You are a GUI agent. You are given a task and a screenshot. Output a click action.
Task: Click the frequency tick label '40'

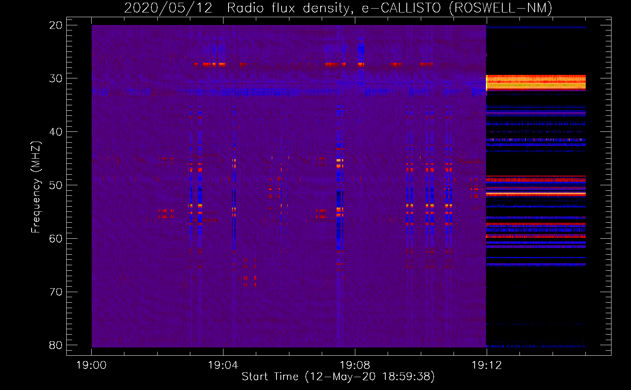pos(56,132)
